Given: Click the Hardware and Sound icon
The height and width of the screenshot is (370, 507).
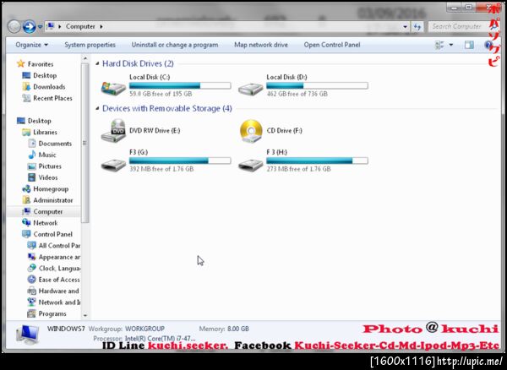Looking at the screenshot, I should (32, 291).
